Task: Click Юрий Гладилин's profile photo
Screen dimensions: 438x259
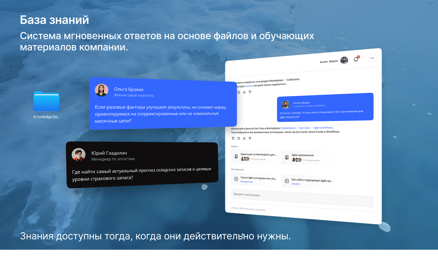Action: (x=79, y=155)
